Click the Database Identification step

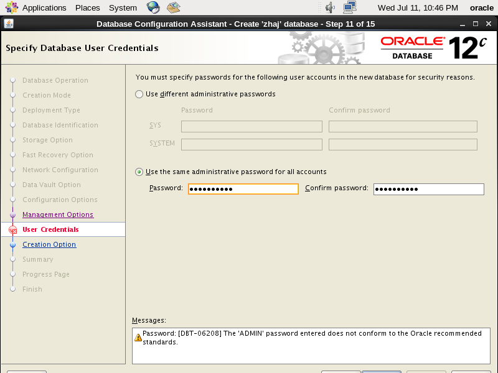click(x=60, y=126)
